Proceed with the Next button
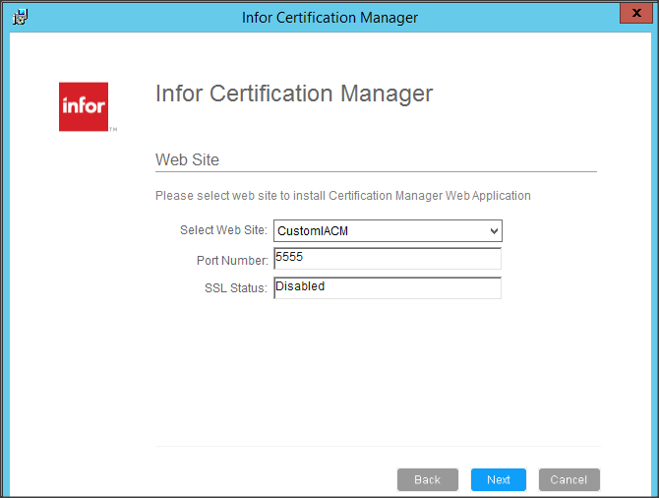Image resolution: width=659 pixels, height=498 pixels. [x=499, y=479]
